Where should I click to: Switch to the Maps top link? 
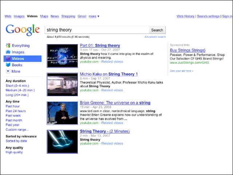44,16
